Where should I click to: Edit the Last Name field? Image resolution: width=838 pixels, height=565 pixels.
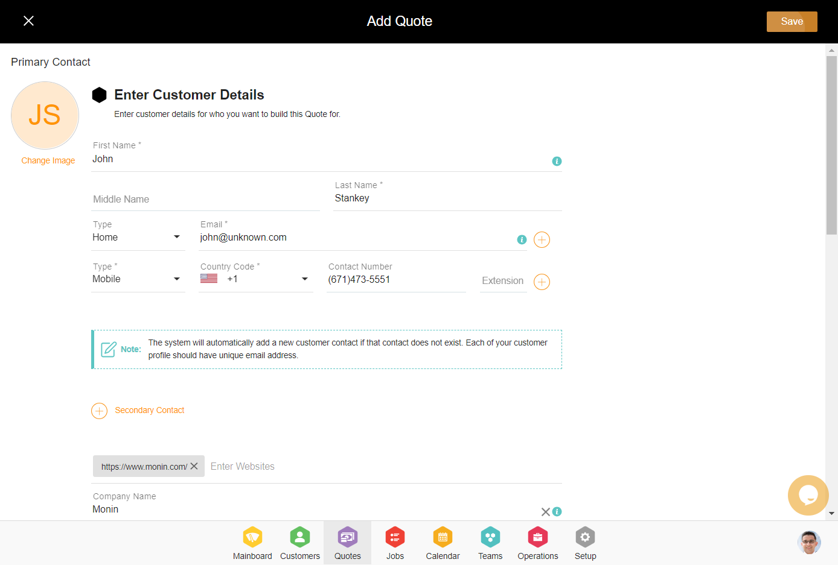click(447, 198)
